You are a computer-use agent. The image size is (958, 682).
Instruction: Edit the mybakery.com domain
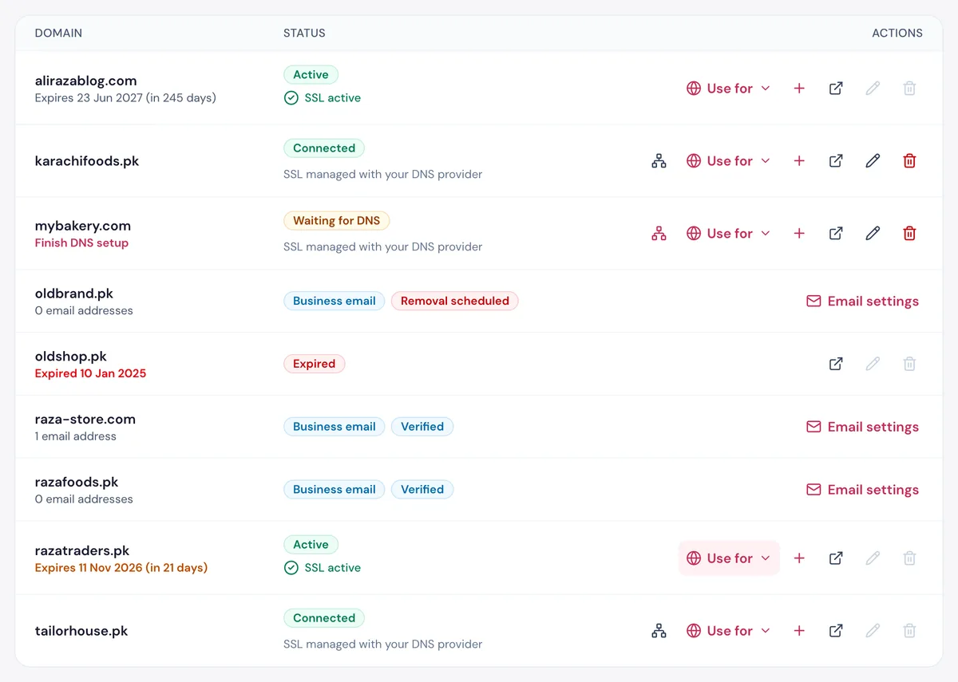pyautogui.click(x=873, y=234)
